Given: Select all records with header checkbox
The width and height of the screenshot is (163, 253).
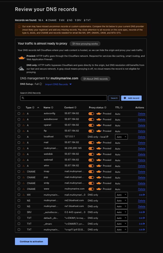Looking at the screenshot, I should click(x=19, y=107).
